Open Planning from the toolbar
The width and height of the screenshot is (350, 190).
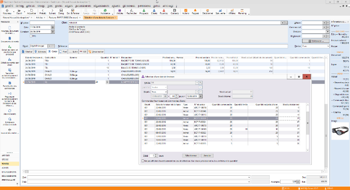tap(242, 12)
